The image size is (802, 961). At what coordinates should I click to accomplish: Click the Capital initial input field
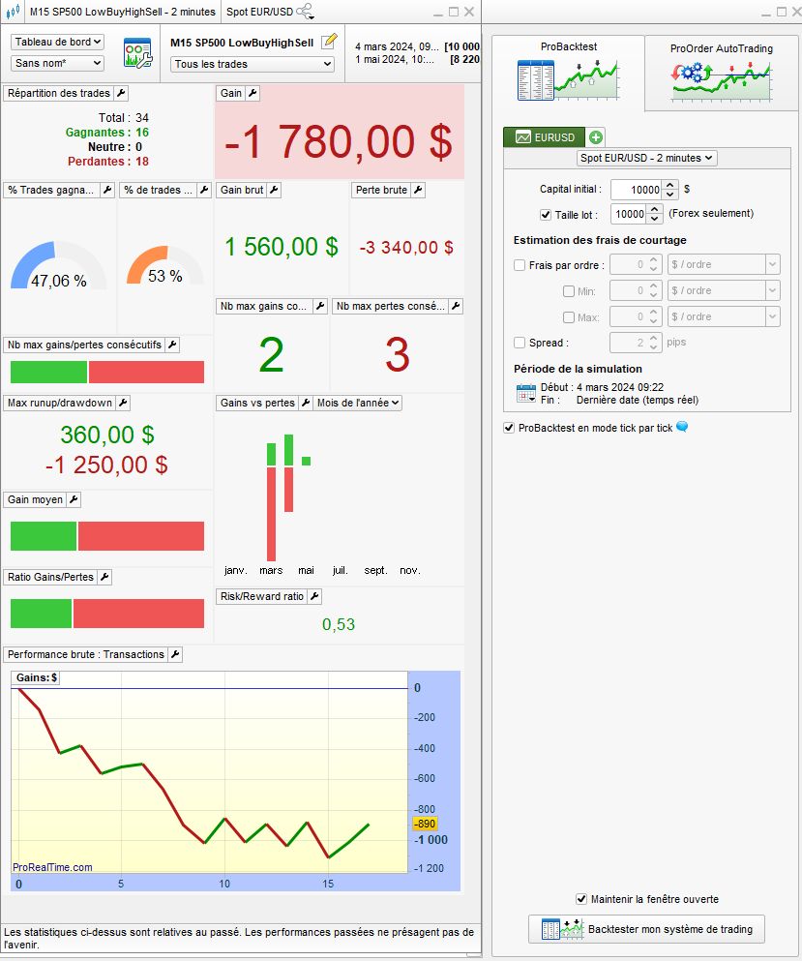pos(637,190)
